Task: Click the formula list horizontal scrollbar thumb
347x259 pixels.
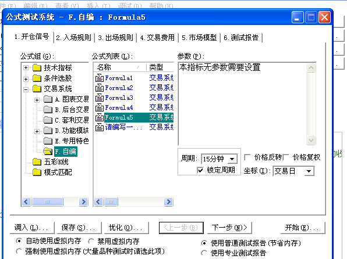Action: click(x=111, y=202)
